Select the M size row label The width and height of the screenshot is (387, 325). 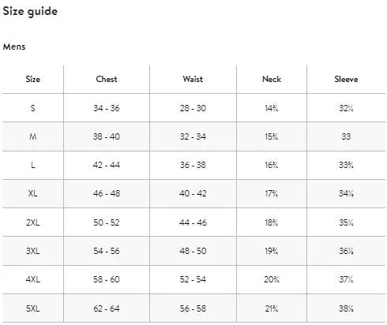tap(33, 136)
